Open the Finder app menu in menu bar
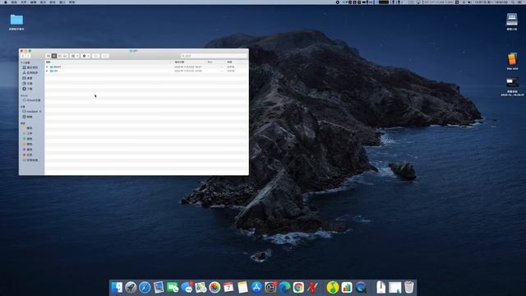The image size is (526, 296). tap(14, 2)
